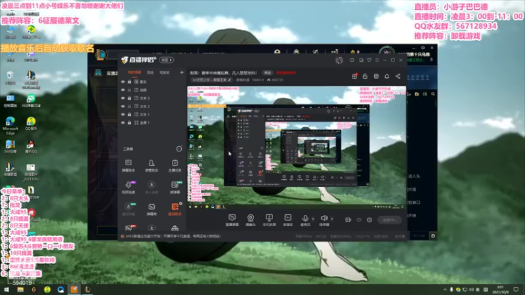Add 多媒体 multimedia source
Screen dimensions: 525x295
[x=287, y=220]
